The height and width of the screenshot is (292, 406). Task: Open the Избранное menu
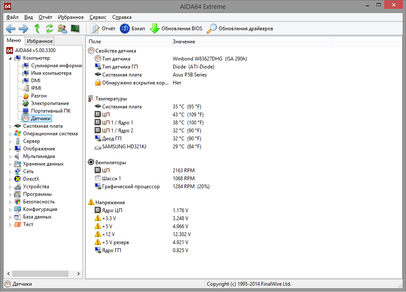pos(71,17)
